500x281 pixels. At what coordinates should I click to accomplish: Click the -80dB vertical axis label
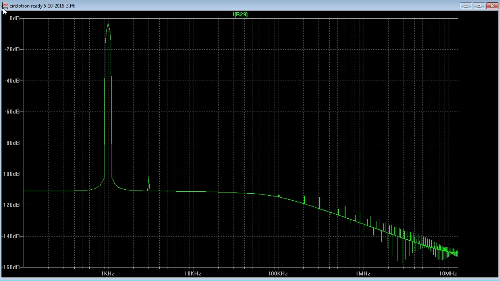tap(12, 143)
